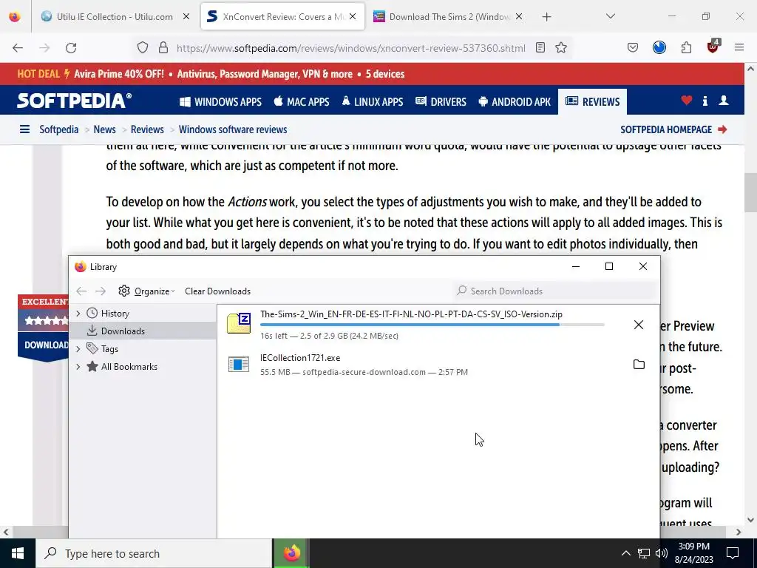Image resolution: width=757 pixels, height=568 pixels.
Task: Open the Windows Start menu
Action: [x=18, y=553]
